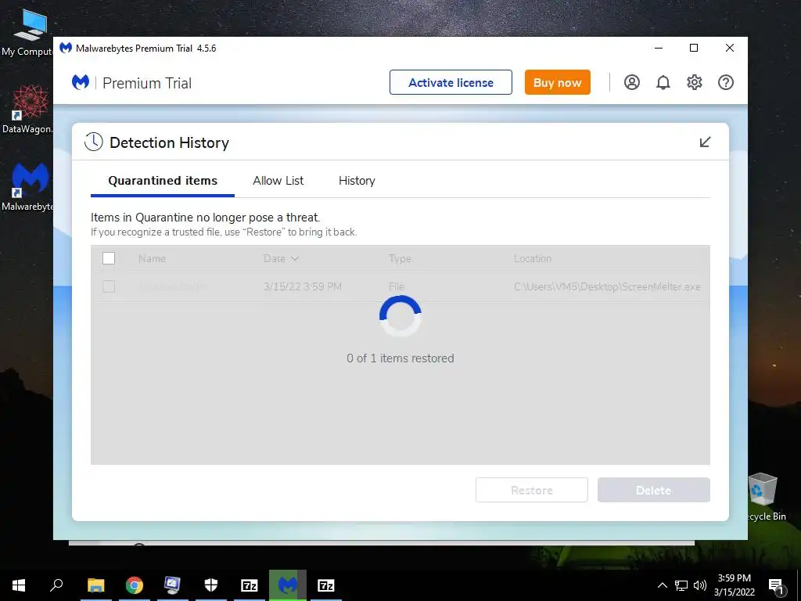Expand hidden system tray icons
This screenshot has height=601, width=801.
click(x=662, y=585)
